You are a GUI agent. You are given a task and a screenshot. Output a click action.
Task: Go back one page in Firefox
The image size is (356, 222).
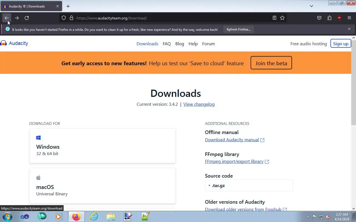[x=7, y=18]
